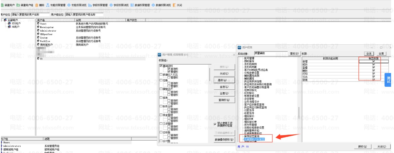Viewport: 394px width, 153px height.
Task: Collapse the 全部用户 tree node
Action: point(2,20)
